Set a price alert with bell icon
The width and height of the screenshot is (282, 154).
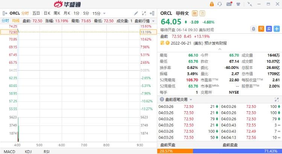(254, 28)
